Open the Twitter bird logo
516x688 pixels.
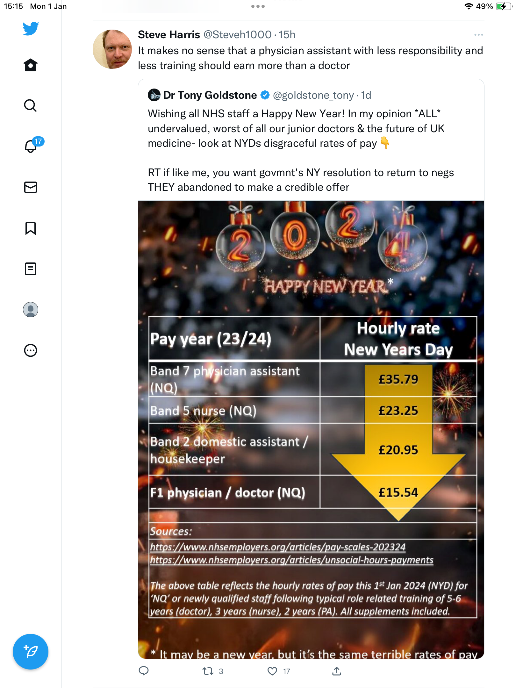coord(31,28)
